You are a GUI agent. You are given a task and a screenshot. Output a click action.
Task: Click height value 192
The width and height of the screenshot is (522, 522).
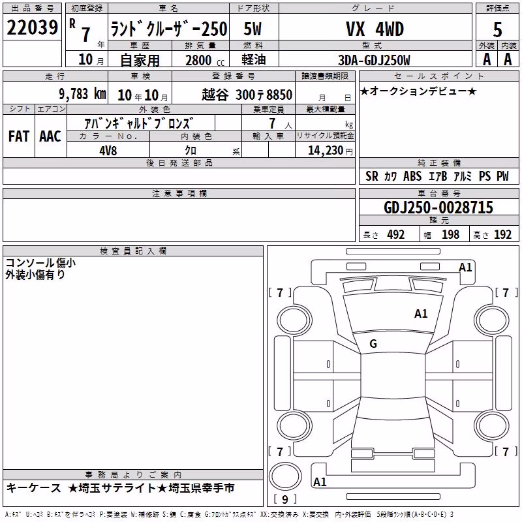coord(502,235)
